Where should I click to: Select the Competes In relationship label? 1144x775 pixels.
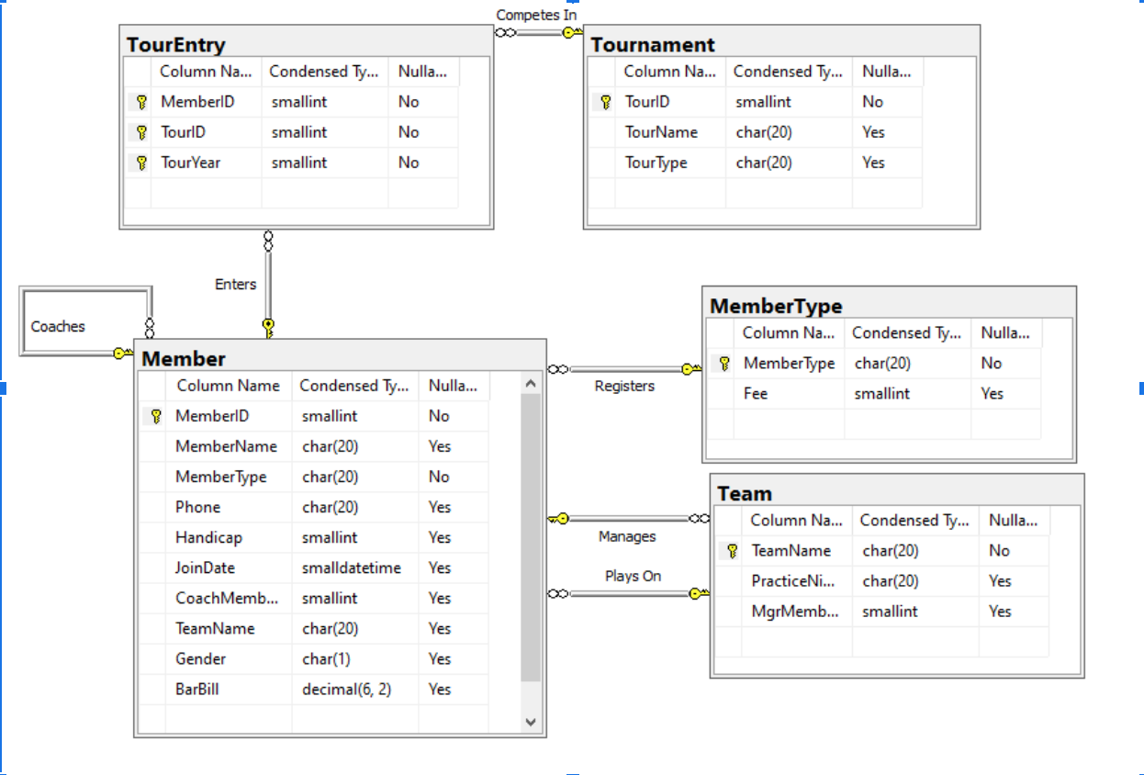535,15
